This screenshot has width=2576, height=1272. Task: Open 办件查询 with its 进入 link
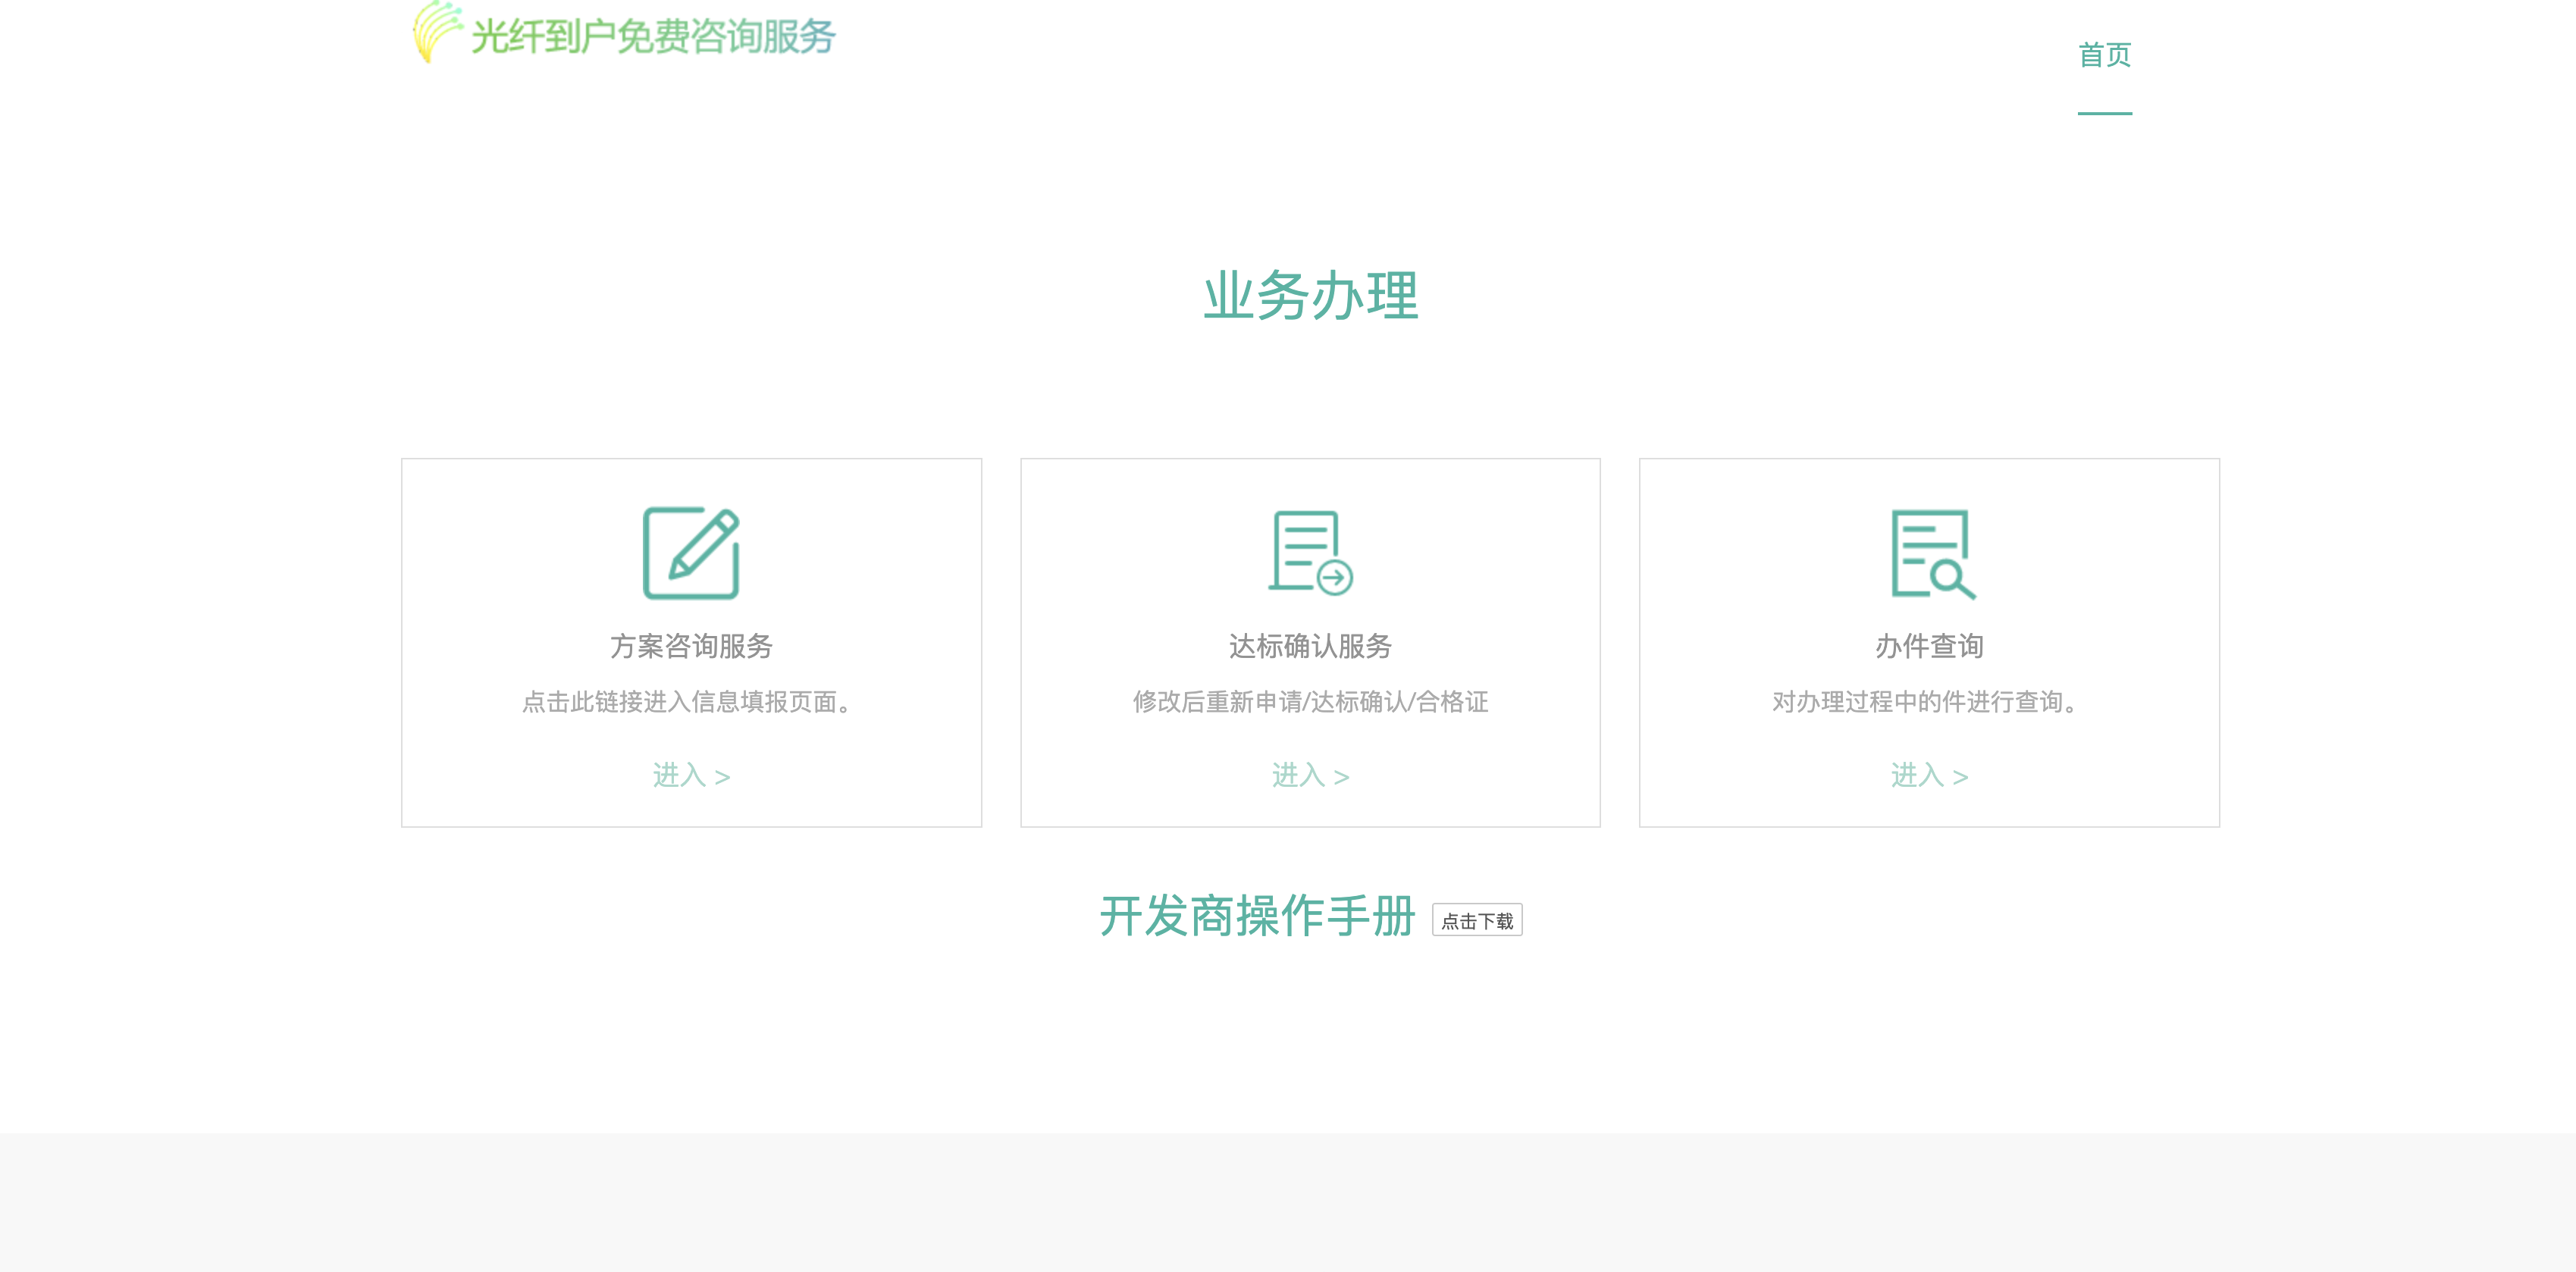point(1929,775)
